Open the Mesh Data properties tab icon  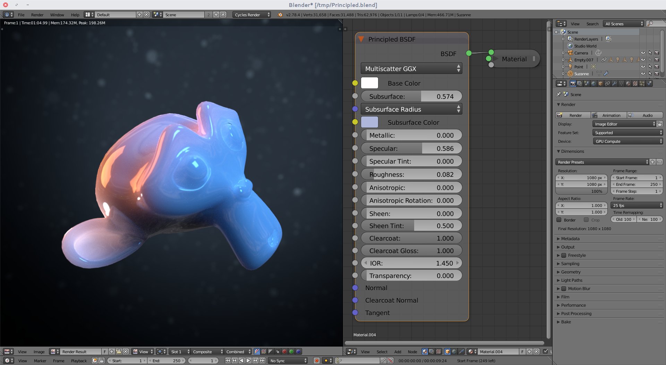(x=621, y=84)
